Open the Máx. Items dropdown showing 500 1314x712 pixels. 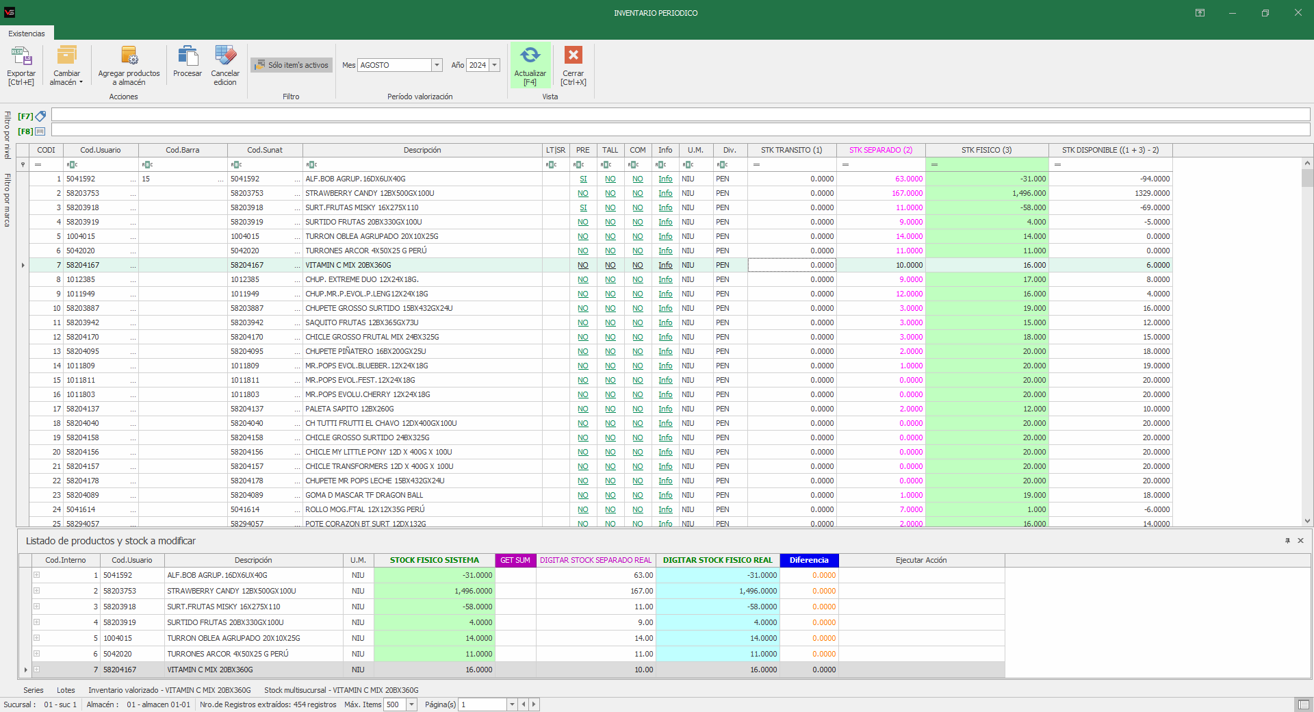pos(412,704)
